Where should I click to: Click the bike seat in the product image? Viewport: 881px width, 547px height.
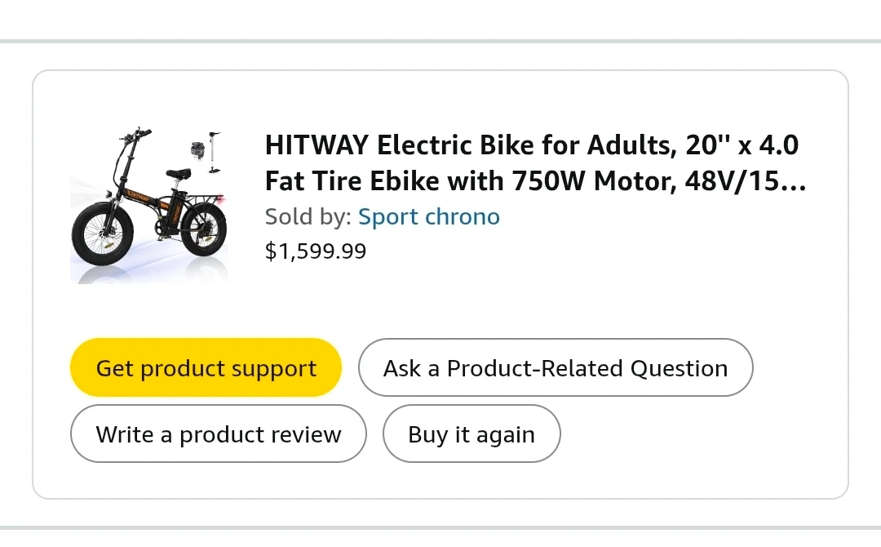(178, 173)
